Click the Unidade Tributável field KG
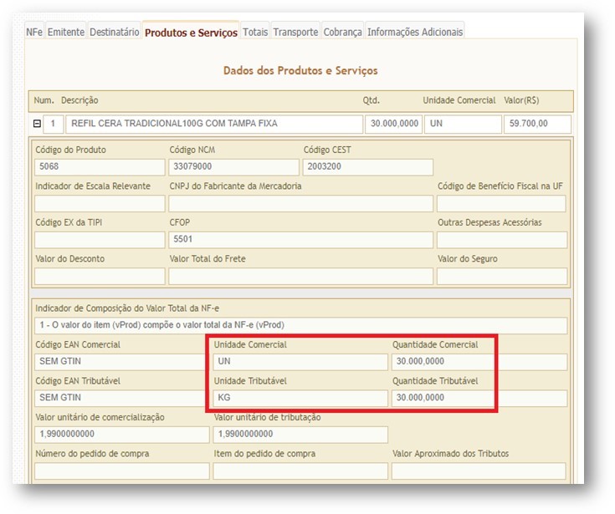The height and width of the screenshot is (514, 615). [300, 398]
